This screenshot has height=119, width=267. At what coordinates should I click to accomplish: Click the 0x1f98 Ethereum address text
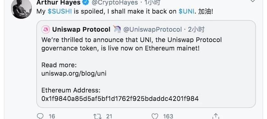coord(120,99)
